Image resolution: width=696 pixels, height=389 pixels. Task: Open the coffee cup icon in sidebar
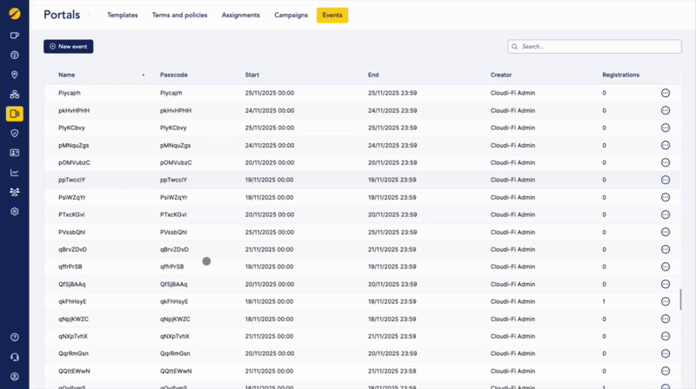click(15, 36)
